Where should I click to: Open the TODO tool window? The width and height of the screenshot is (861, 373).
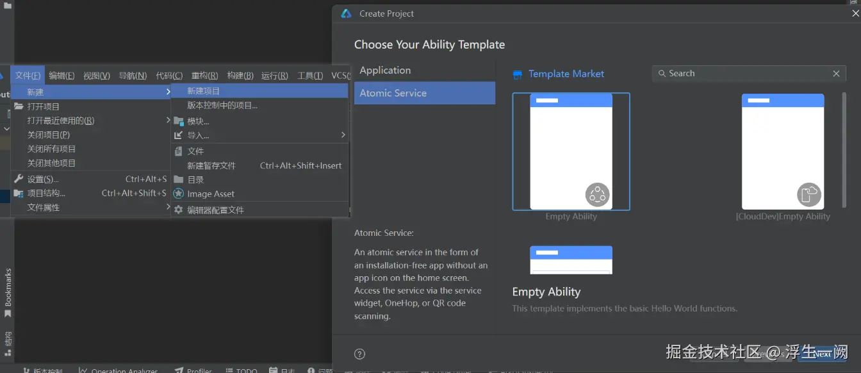(x=242, y=370)
